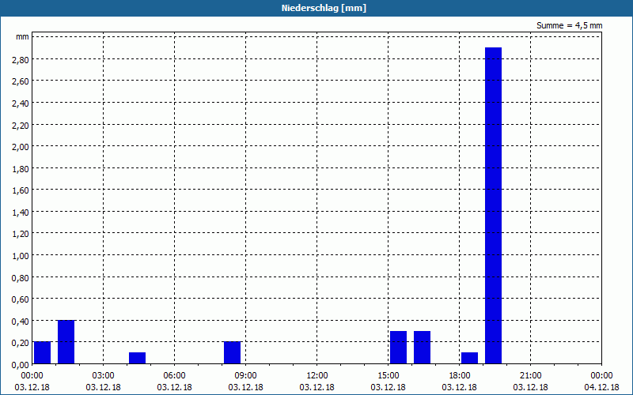Click the 06:00 x-axis time label

click(x=174, y=376)
